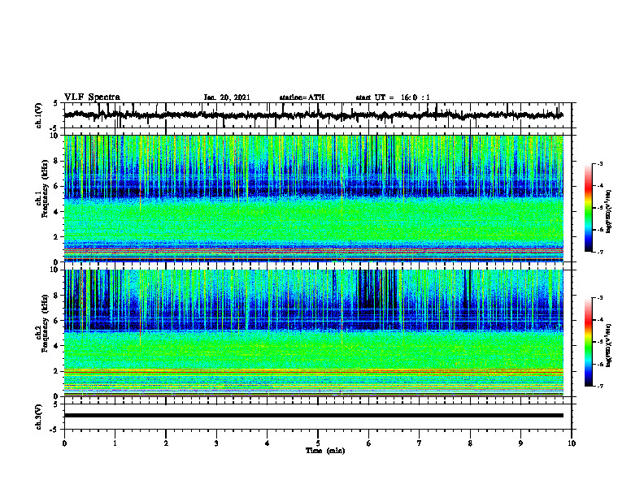Click the ch.1 spectrogram color scale bar
Screen dimensions: 644x497
point(589,208)
